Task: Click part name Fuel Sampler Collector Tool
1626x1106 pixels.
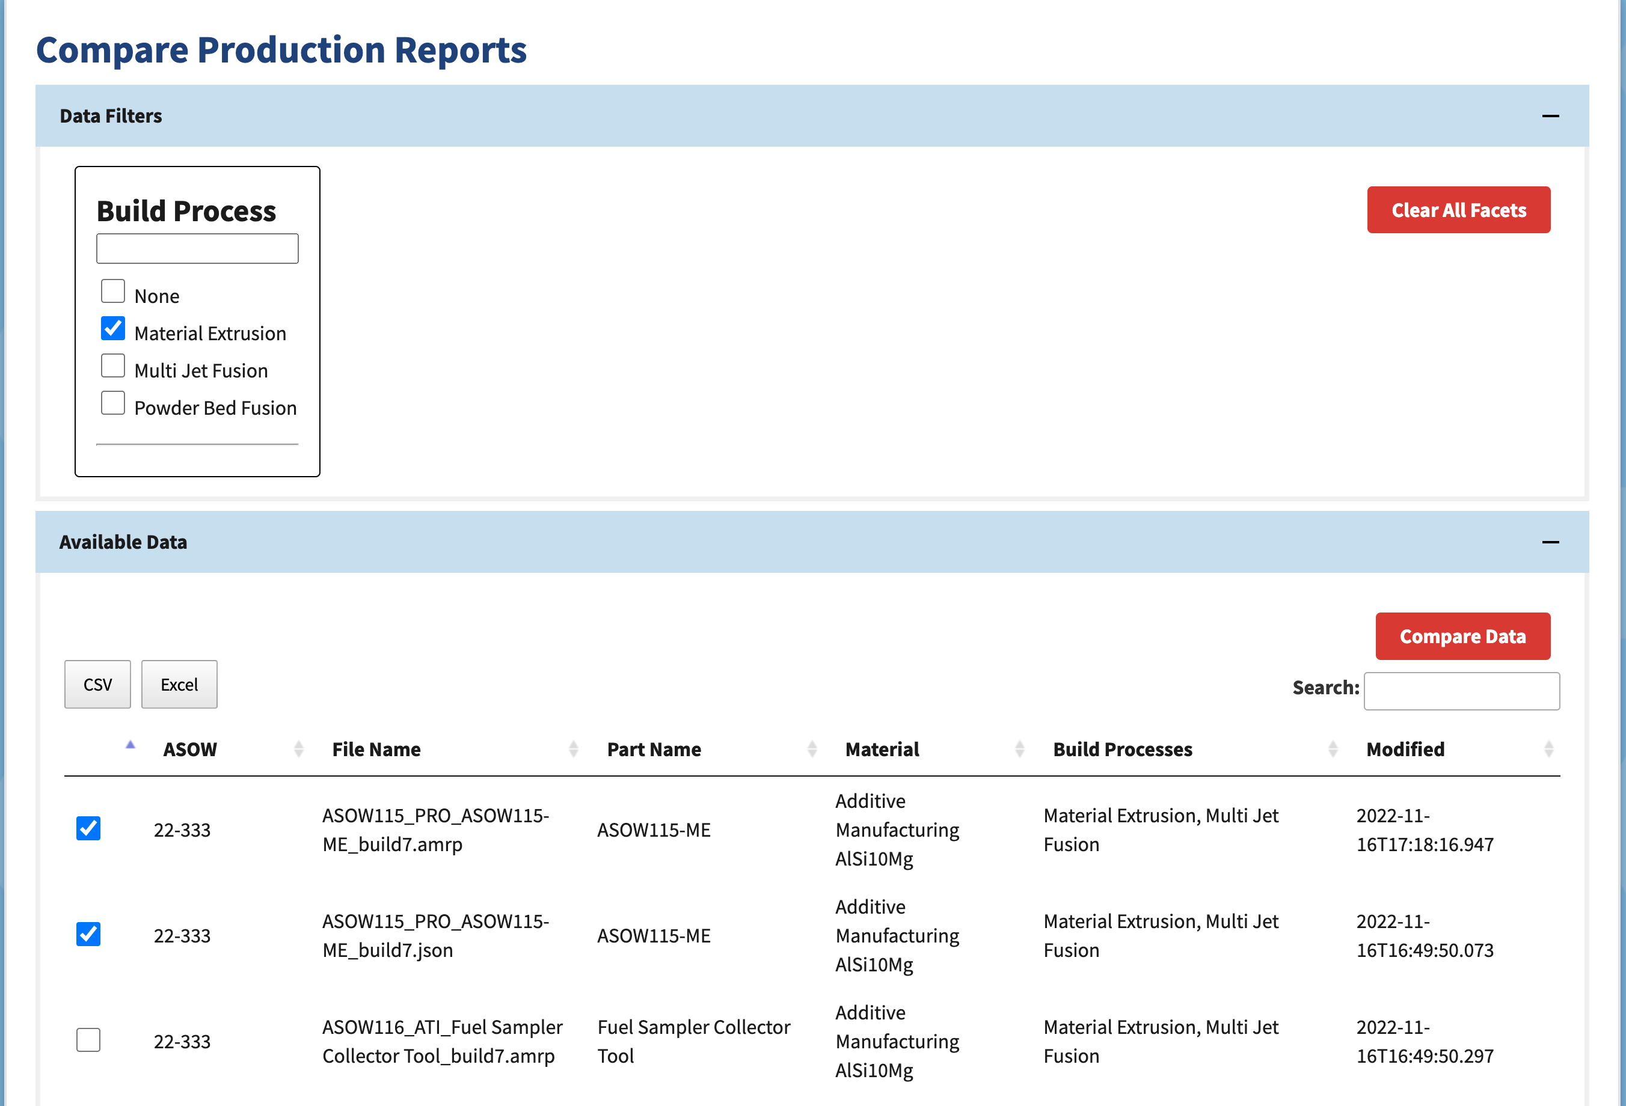Action: [x=693, y=1041]
